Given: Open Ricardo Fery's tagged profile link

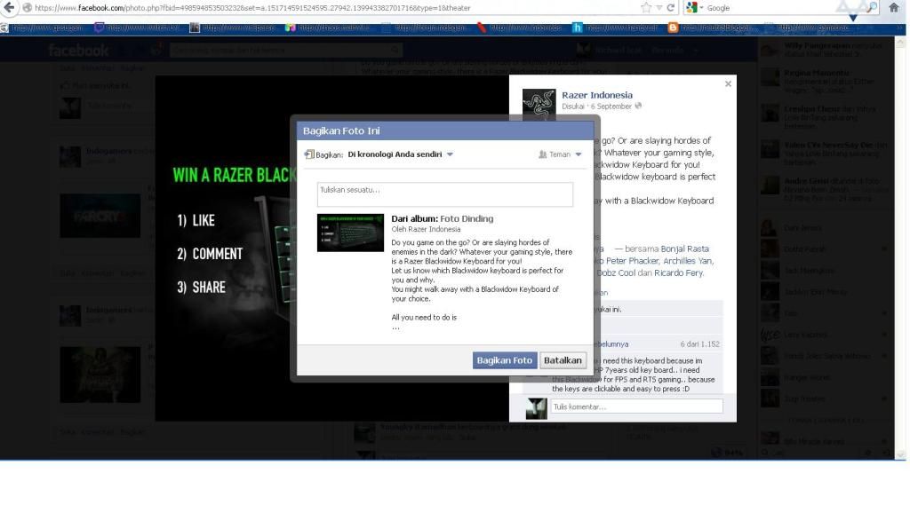Looking at the screenshot, I should 678,272.
